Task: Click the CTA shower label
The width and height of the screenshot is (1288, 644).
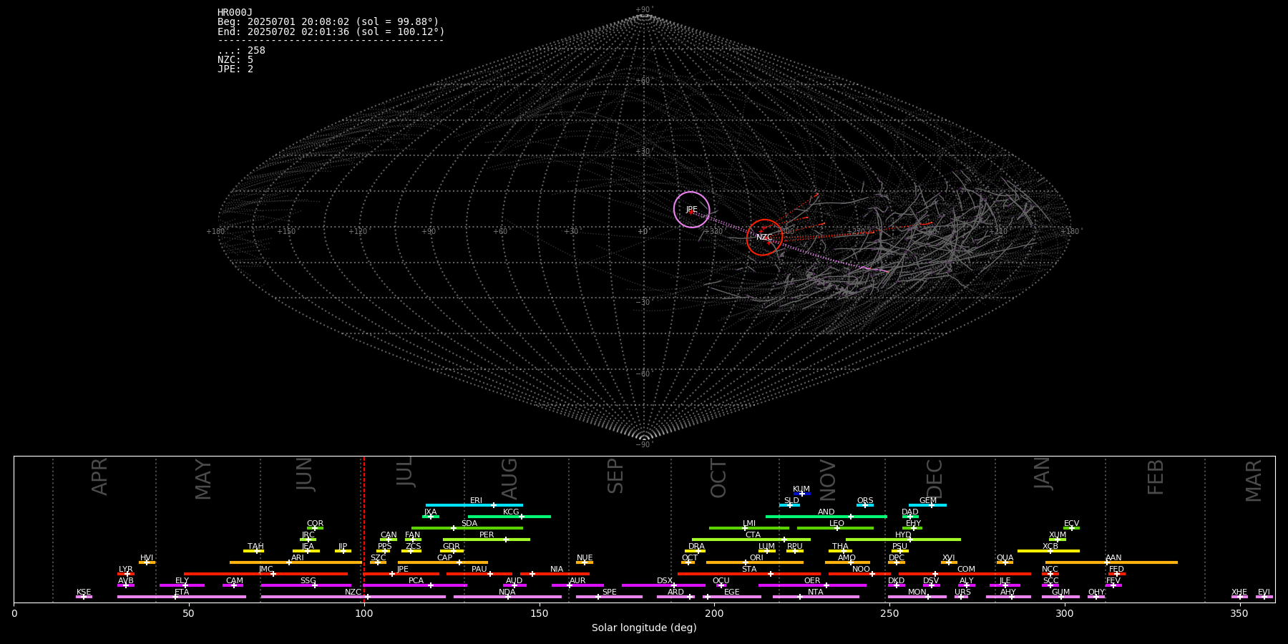Action: pyautogui.click(x=753, y=535)
